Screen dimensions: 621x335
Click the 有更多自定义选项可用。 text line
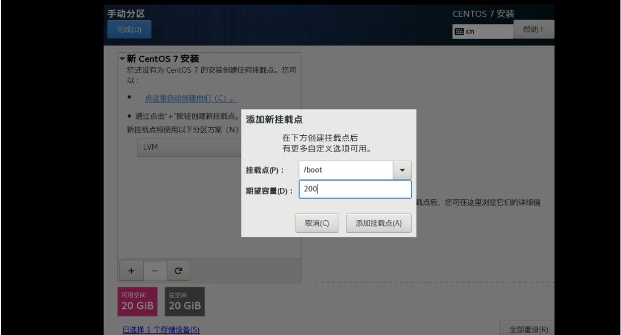(327, 149)
